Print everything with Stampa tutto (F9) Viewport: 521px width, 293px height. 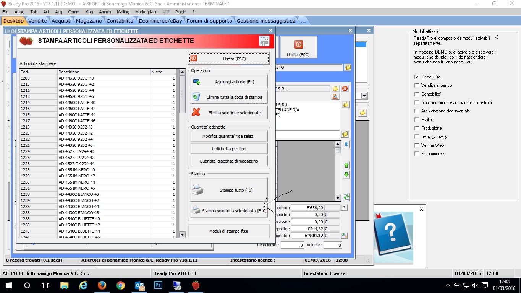click(x=229, y=190)
